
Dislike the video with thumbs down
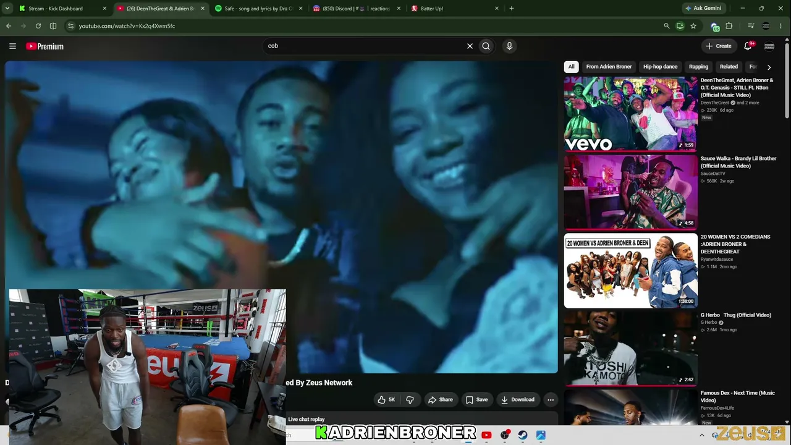[410, 400]
